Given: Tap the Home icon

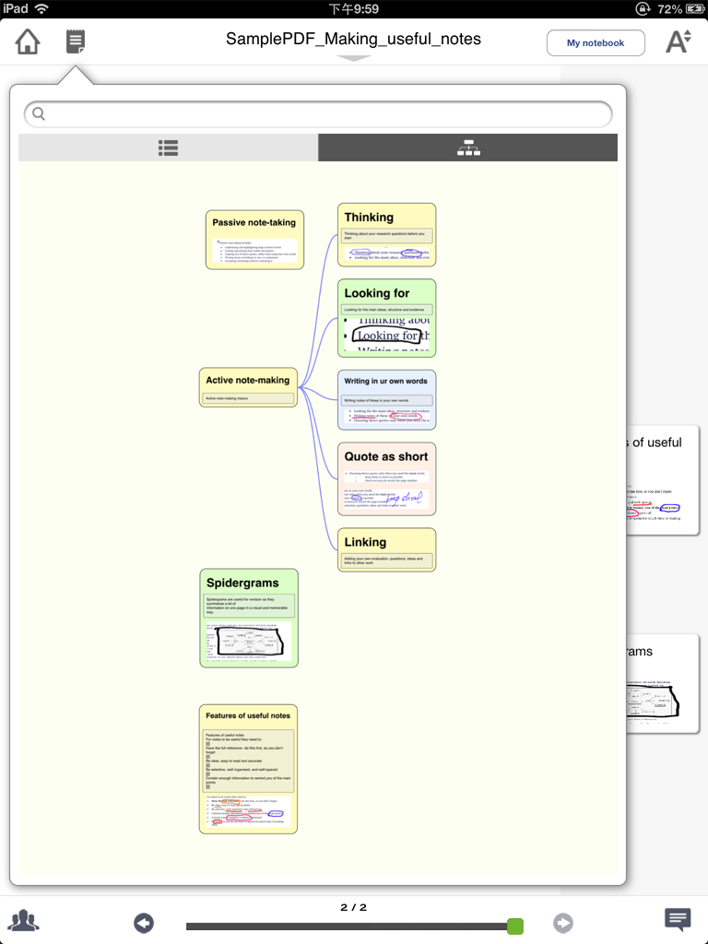Looking at the screenshot, I should click(28, 41).
